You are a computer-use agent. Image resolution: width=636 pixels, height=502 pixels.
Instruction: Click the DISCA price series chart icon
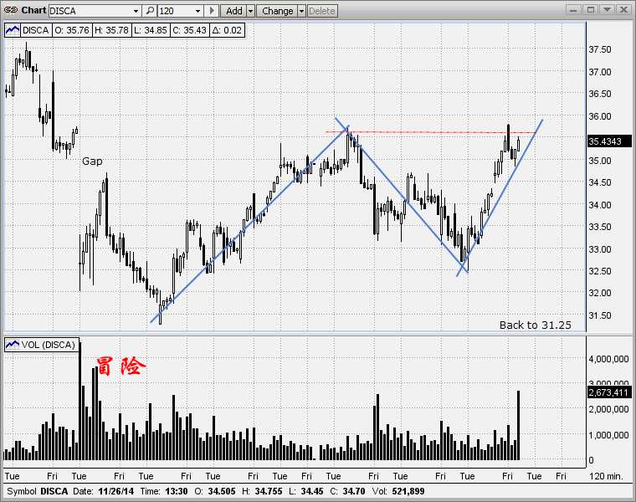(x=13, y=30)
